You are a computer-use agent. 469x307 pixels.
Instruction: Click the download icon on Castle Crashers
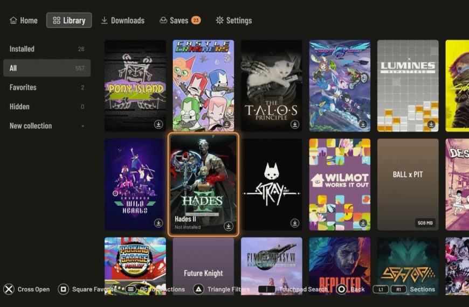227,124
